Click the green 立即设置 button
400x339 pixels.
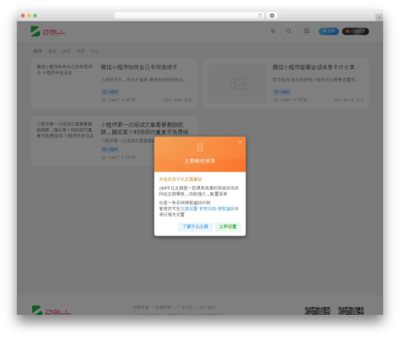click(228, 227)
